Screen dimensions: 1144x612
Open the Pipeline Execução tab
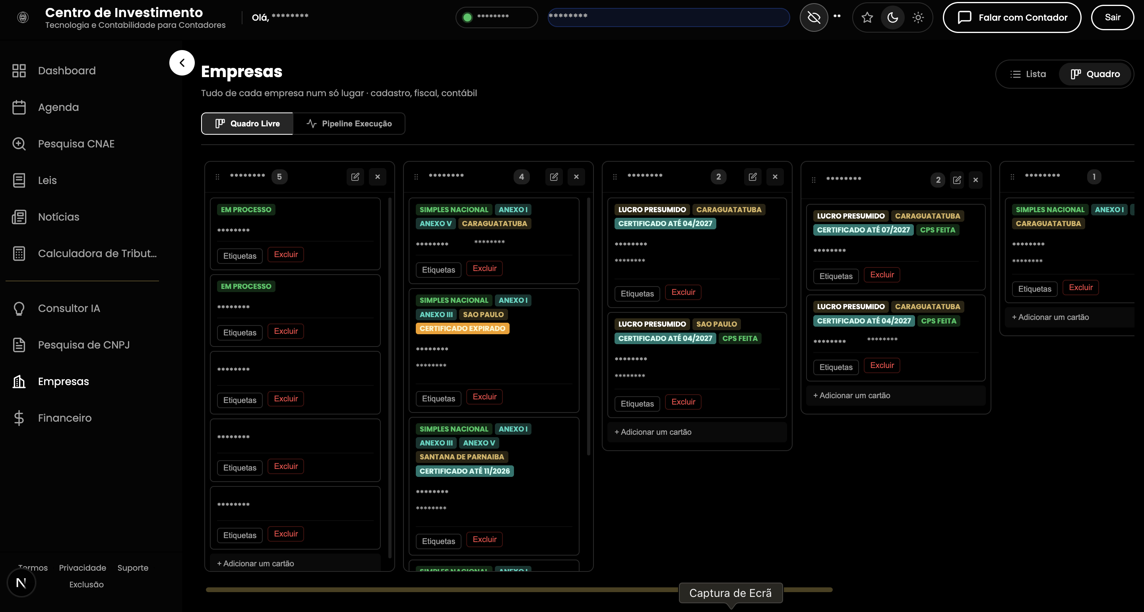(349, 124)
